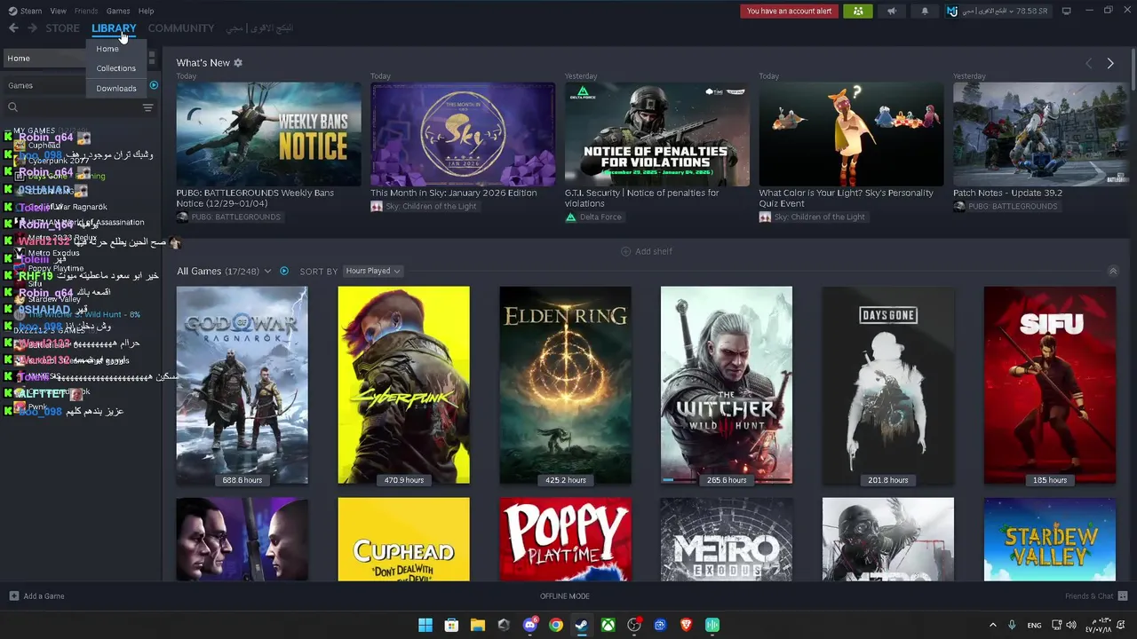Open the Games menu in the menu bar
Screen dimensions: 1137x639
click(118, 11)
